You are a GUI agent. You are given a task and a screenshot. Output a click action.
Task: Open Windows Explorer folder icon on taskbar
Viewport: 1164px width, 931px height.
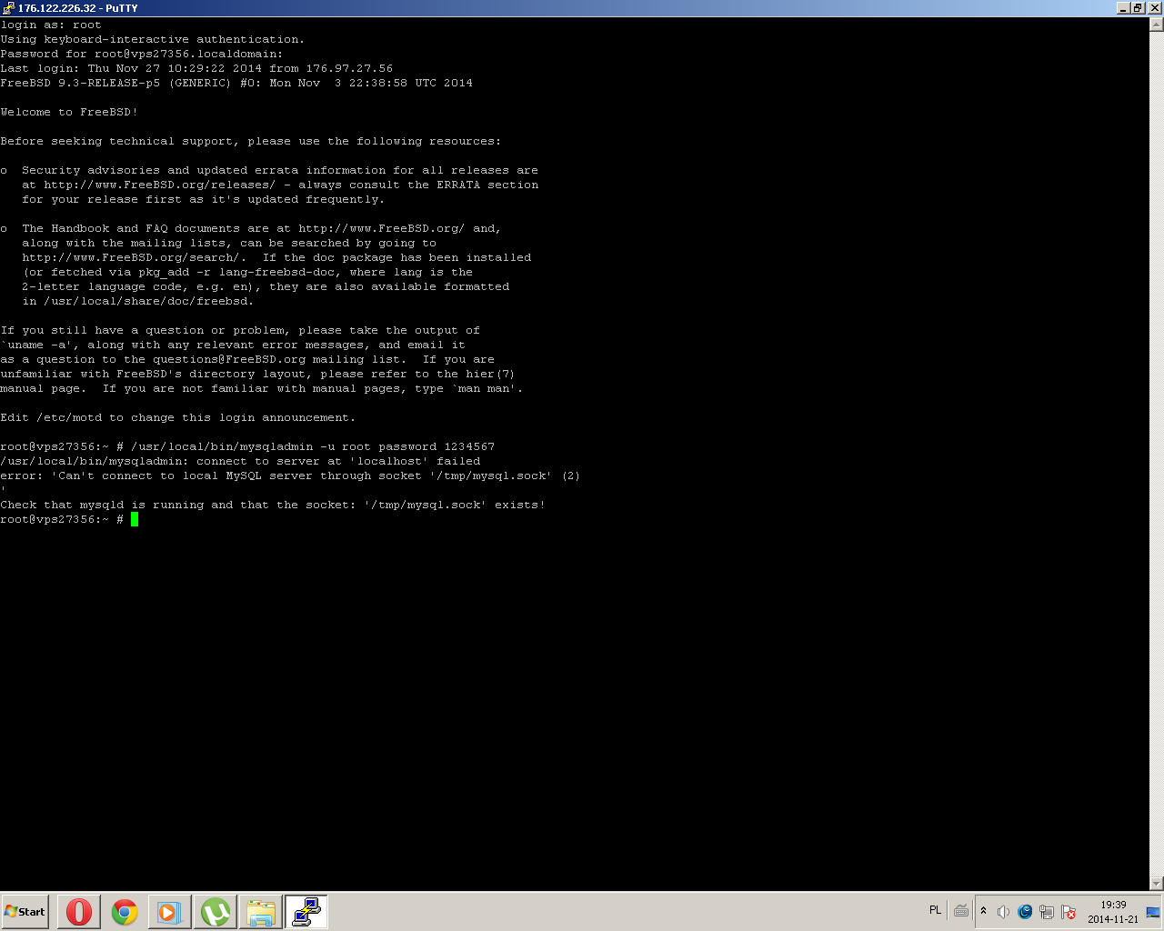coord(261,911)
